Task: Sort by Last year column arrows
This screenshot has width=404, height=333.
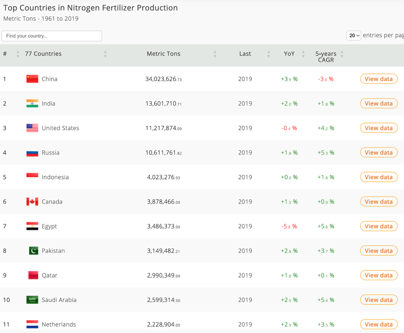Action: coord(268,54)
